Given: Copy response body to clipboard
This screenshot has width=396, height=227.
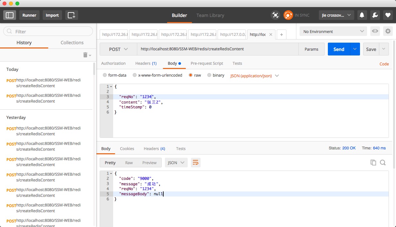Looking at the screenshot, I should coord(373,163).
